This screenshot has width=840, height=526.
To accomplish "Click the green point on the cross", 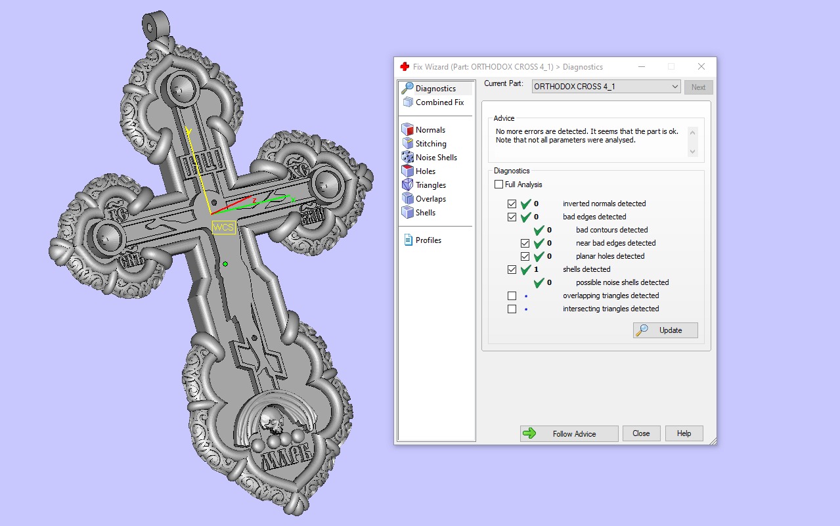I will [225, 264].
